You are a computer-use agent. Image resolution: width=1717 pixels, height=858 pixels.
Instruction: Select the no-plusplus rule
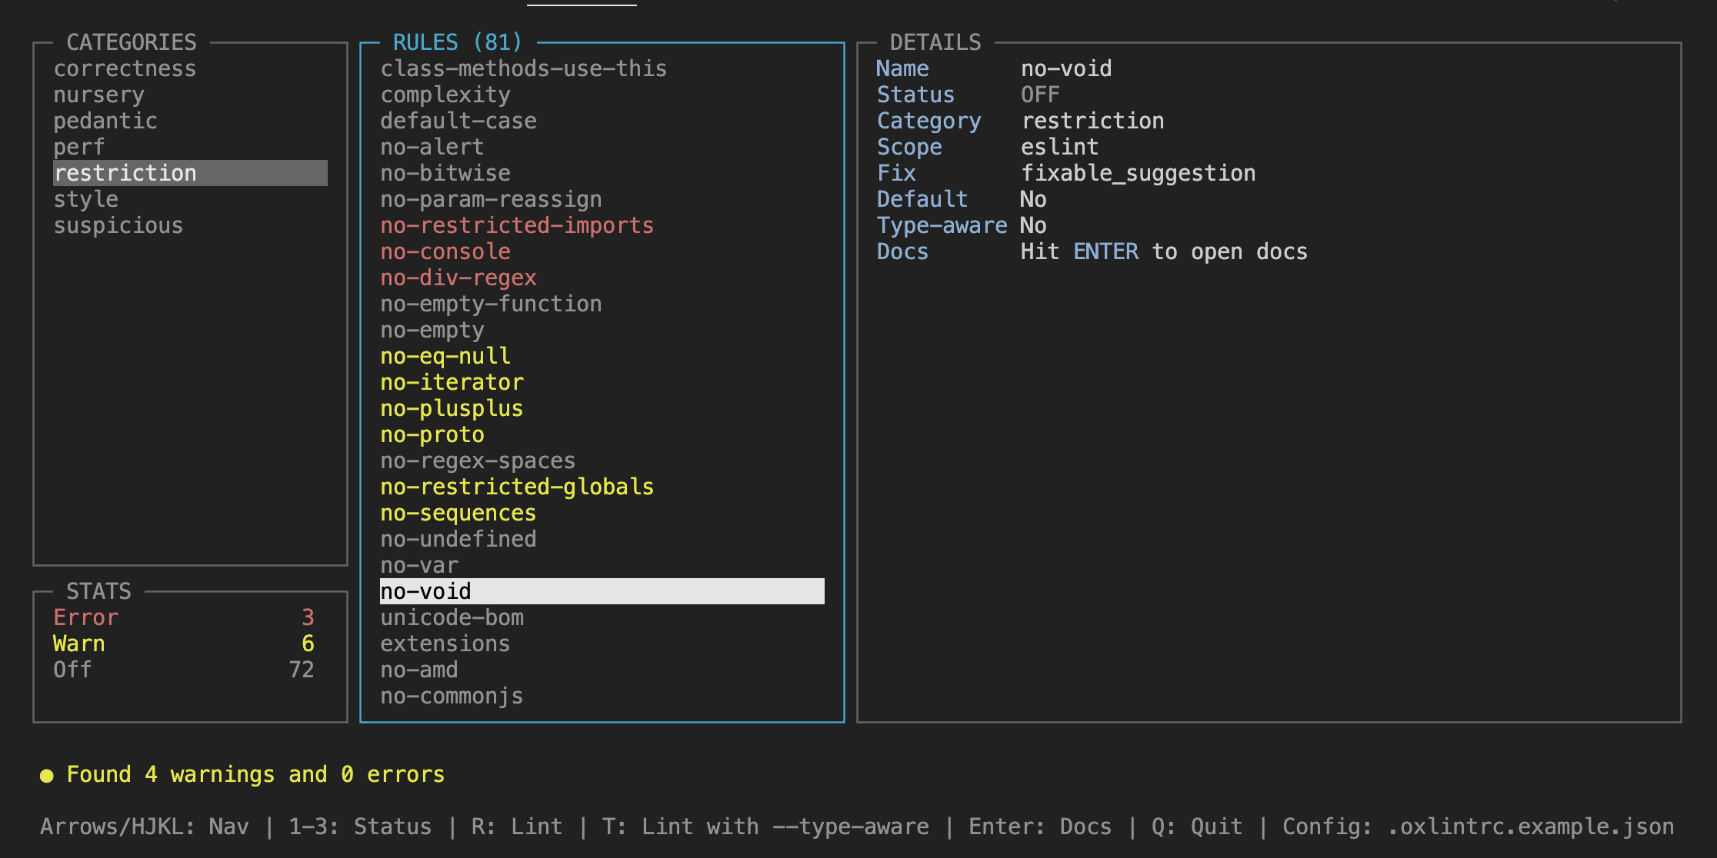pyautogui.click(x=452, y=408)
